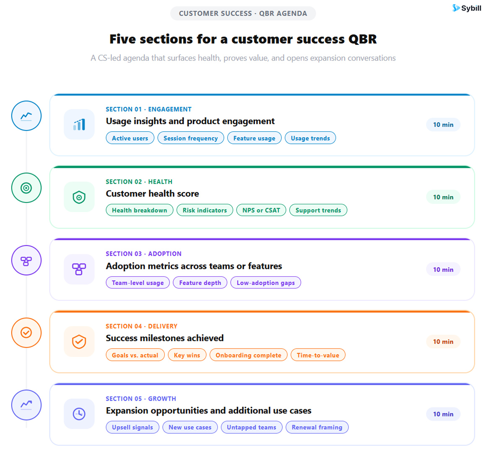Image resolution: width=489 pixels, height=453 pixels.
Task: Click the trend-line circle icon beside Section 05
Action: coord(26,405)
